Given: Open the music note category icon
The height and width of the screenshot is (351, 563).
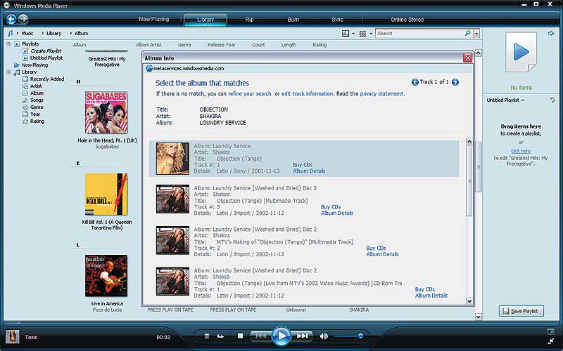Looking at the screenshot, I should click(x=10, y=33).
